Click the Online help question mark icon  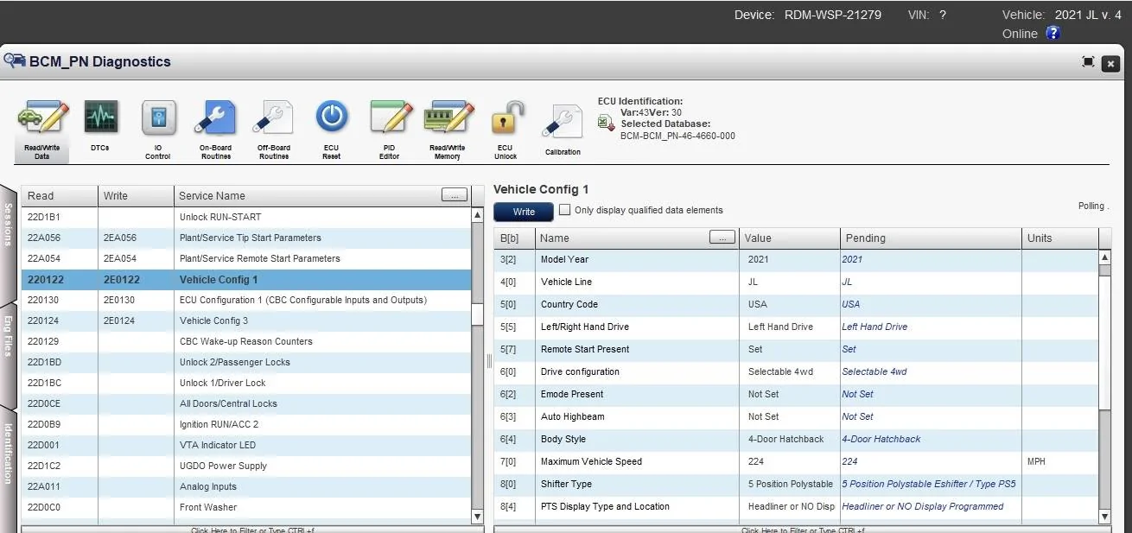(x=1053, y=34)
